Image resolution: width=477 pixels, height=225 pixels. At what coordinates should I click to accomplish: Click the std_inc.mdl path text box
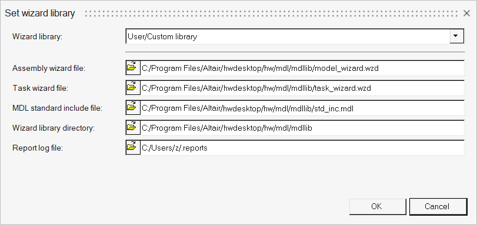tap(302, 108)
